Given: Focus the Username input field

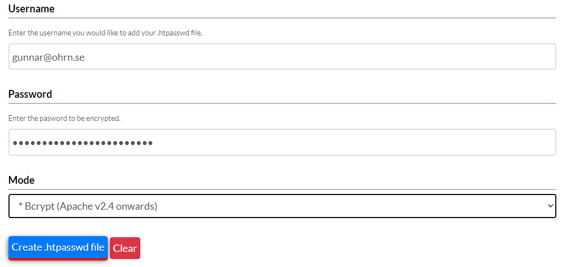Looking at the screenshot, I should 282,56.
